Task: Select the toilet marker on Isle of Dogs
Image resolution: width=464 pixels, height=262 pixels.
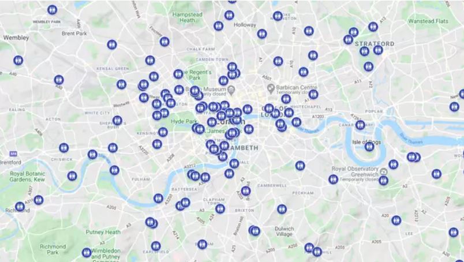Action: tap(369, 146)
